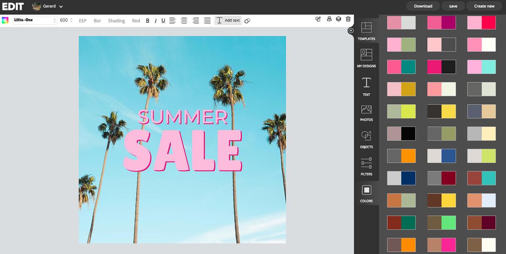Select the SALE text on the canvas
The image size is (506, 254).
(183, 150)
